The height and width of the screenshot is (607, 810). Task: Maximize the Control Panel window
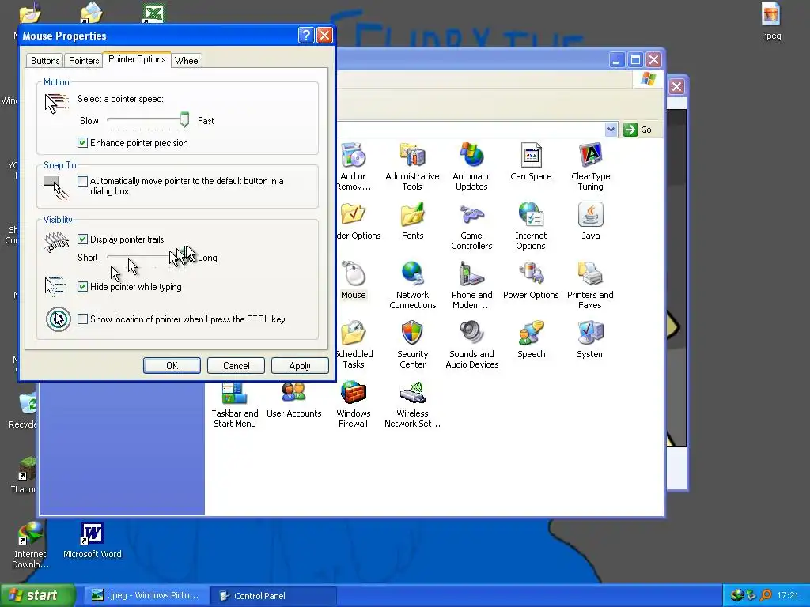(635, 60)
